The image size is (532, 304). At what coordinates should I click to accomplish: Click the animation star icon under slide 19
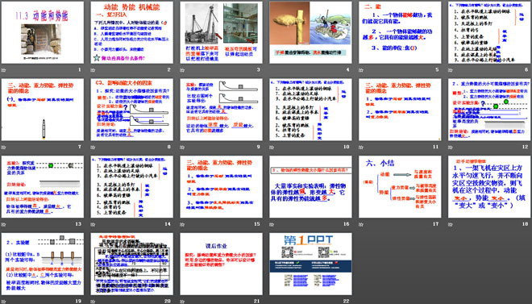pos(4,301)
